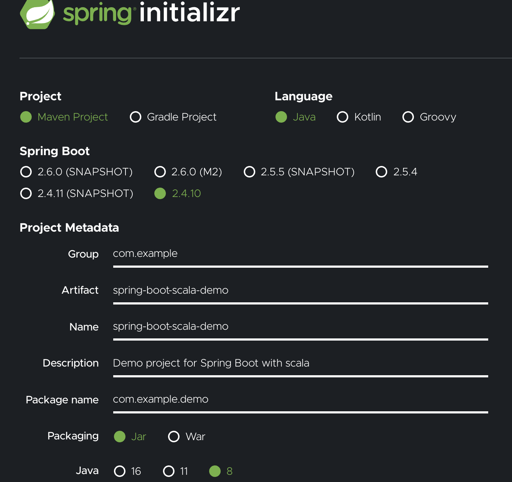Choose Spring Boot version 2.5.4

381,172
